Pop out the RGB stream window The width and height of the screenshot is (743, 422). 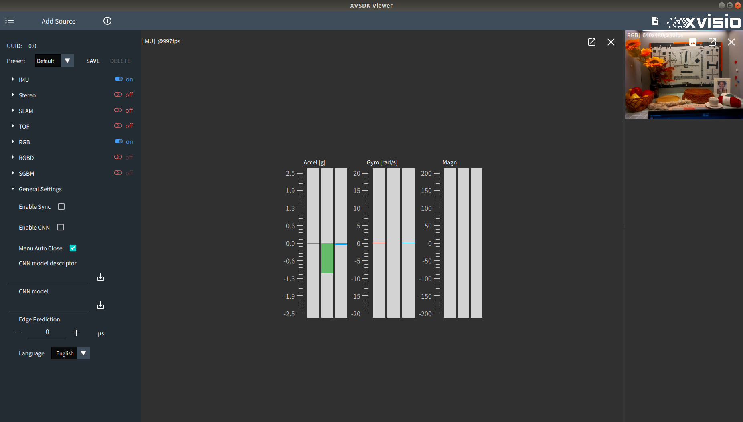tap(712, 42)
